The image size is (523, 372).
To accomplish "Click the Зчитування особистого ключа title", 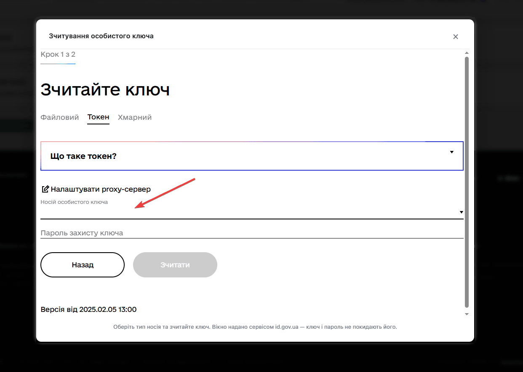I will pyautogui.click(x=101, y=36).
